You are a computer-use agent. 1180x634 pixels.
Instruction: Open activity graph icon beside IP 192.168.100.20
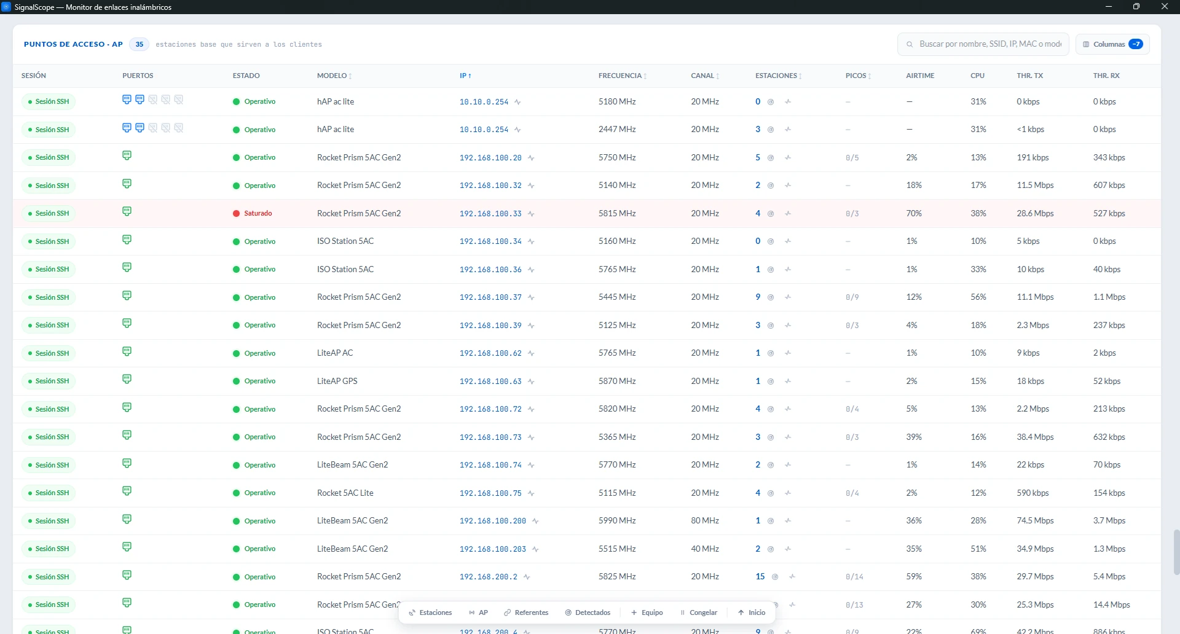coord(531,158)
